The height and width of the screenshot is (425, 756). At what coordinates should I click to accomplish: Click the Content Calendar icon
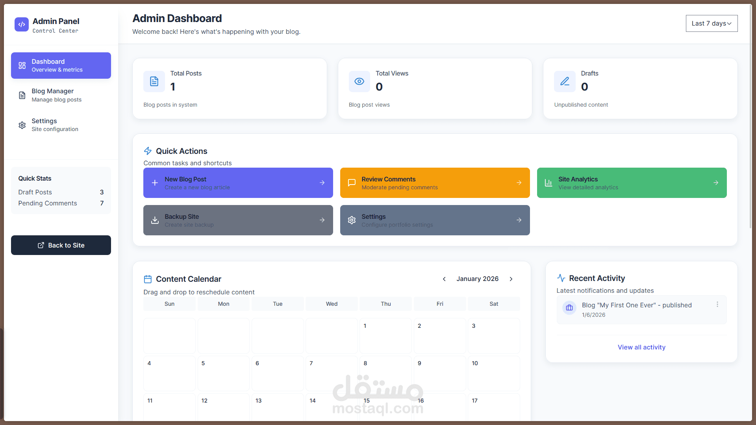tap(148, 279)
